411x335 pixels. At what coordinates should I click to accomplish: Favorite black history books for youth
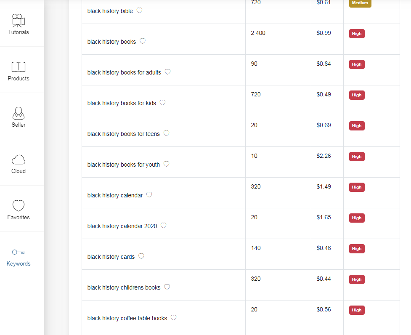pos(167,164)
